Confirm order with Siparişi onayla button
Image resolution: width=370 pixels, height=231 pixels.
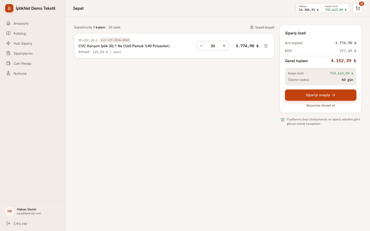(x=321, y=95)
